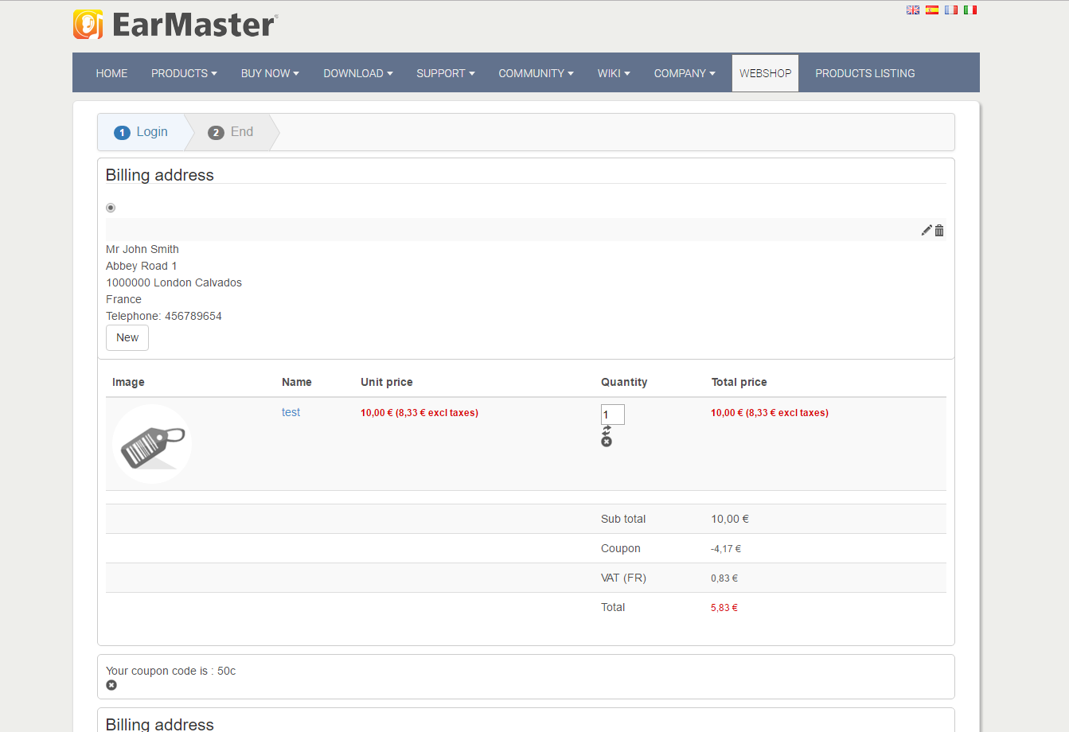
Task: Open the test product link
Action: [x=291, y=412]
